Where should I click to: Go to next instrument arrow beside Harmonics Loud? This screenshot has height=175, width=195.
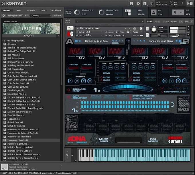[129, 28]
